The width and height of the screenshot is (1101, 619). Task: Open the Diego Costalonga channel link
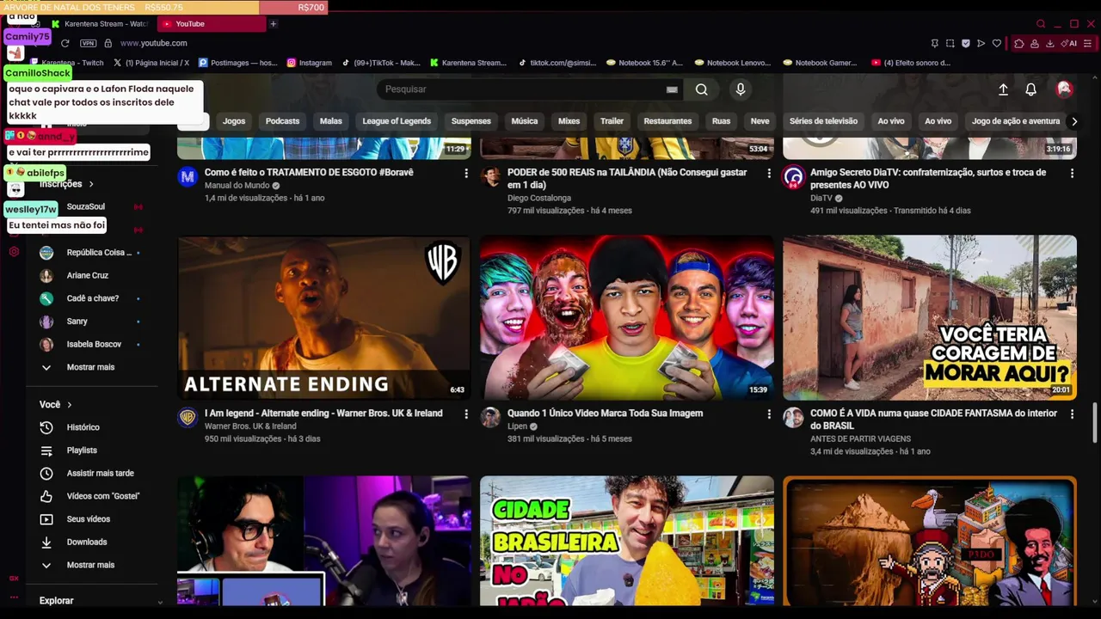tap(539, 198)
